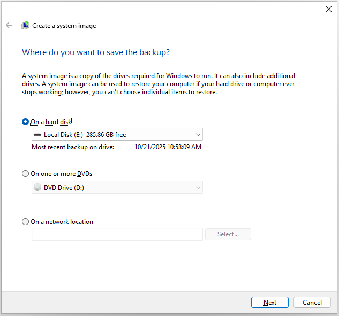Click the network location text field
This screenshot has height=316, width=339.
point(117,234)
